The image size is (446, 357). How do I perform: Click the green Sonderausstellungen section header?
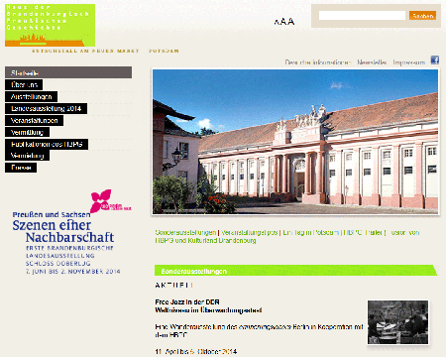pyautogui.click(x=295, y=271)
